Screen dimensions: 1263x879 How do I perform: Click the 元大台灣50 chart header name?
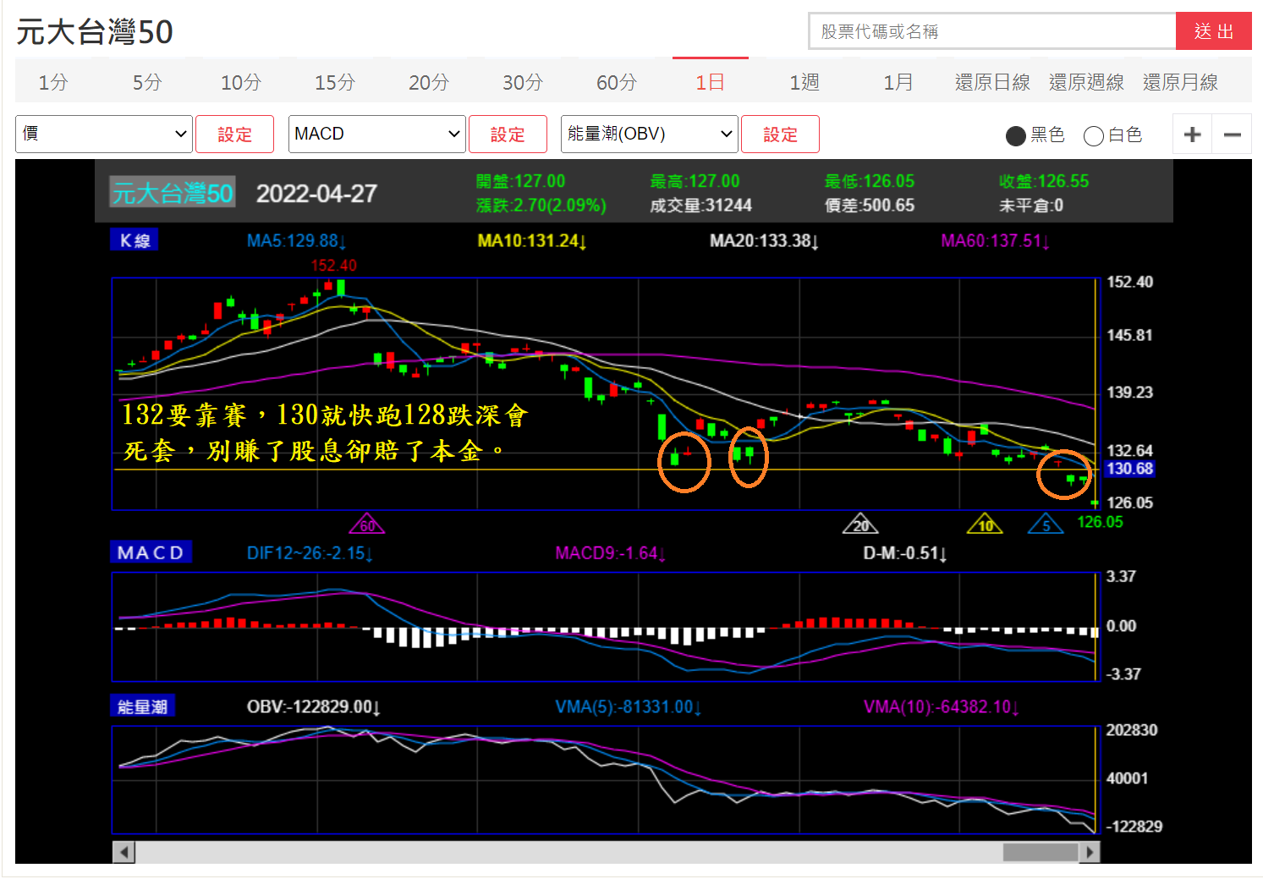click(x=173, y=193)
